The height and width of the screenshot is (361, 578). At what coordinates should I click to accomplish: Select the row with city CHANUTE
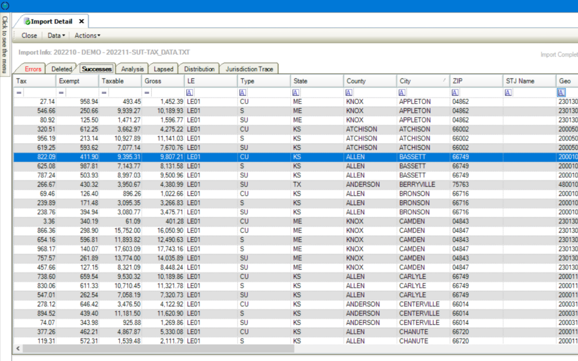click(x=413, y=332)
